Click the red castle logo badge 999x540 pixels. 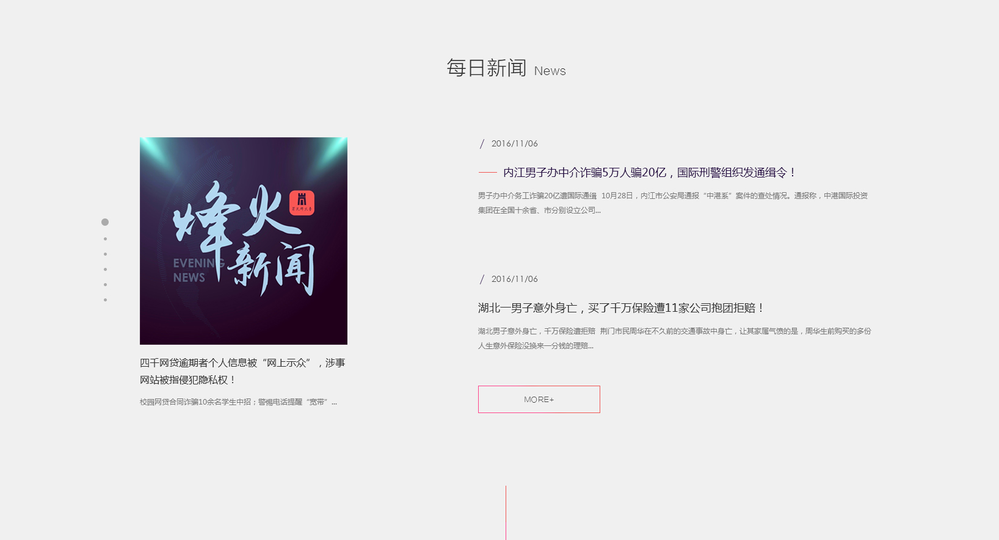tap(301, 203)
